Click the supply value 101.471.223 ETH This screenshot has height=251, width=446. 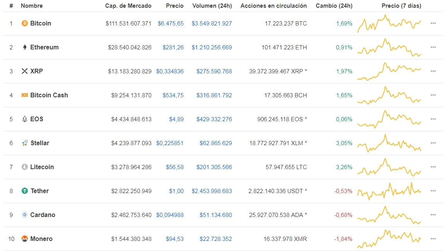tap(284, 47)
